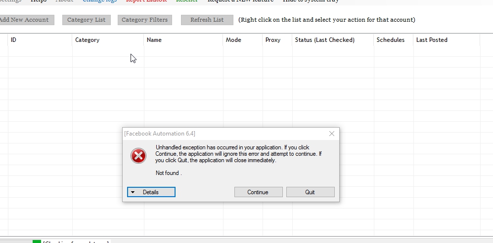493x243 pixels.
Task: Click Continue in the exception dialog
Action: pos(258,192)
